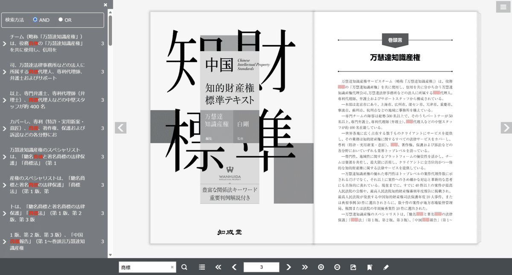Click the page number input showing 3

[x=262, y=267]
